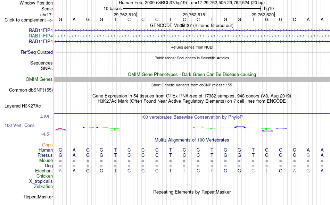Click the chr17:29,762,505-29,762,524 (20 bp) position text
The image size is (330, 205).
click(228, 3)
